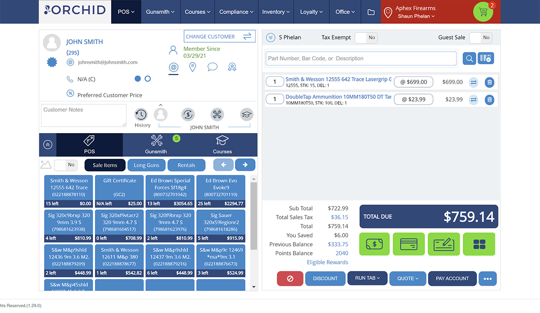Pay by check icon button
Screen dimensions: 540x313
point(444,244)
